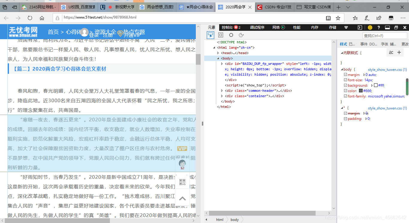Click the 开通VIP link in header
Viewport: 409px width, 223px height.
132,35
